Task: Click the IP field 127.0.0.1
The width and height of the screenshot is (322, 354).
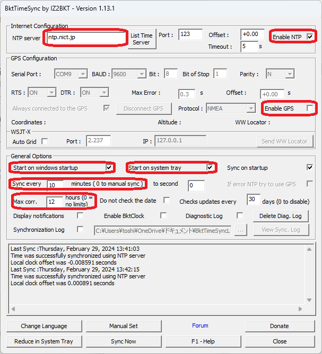Action: point(180,141)
